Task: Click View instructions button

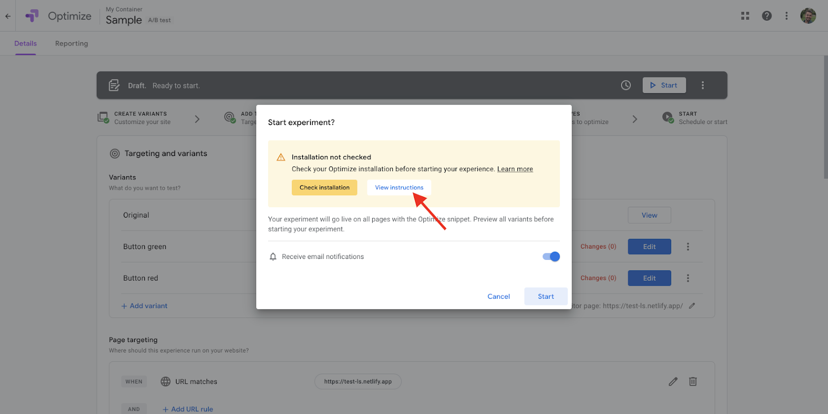Action: (x=399, y=188)
